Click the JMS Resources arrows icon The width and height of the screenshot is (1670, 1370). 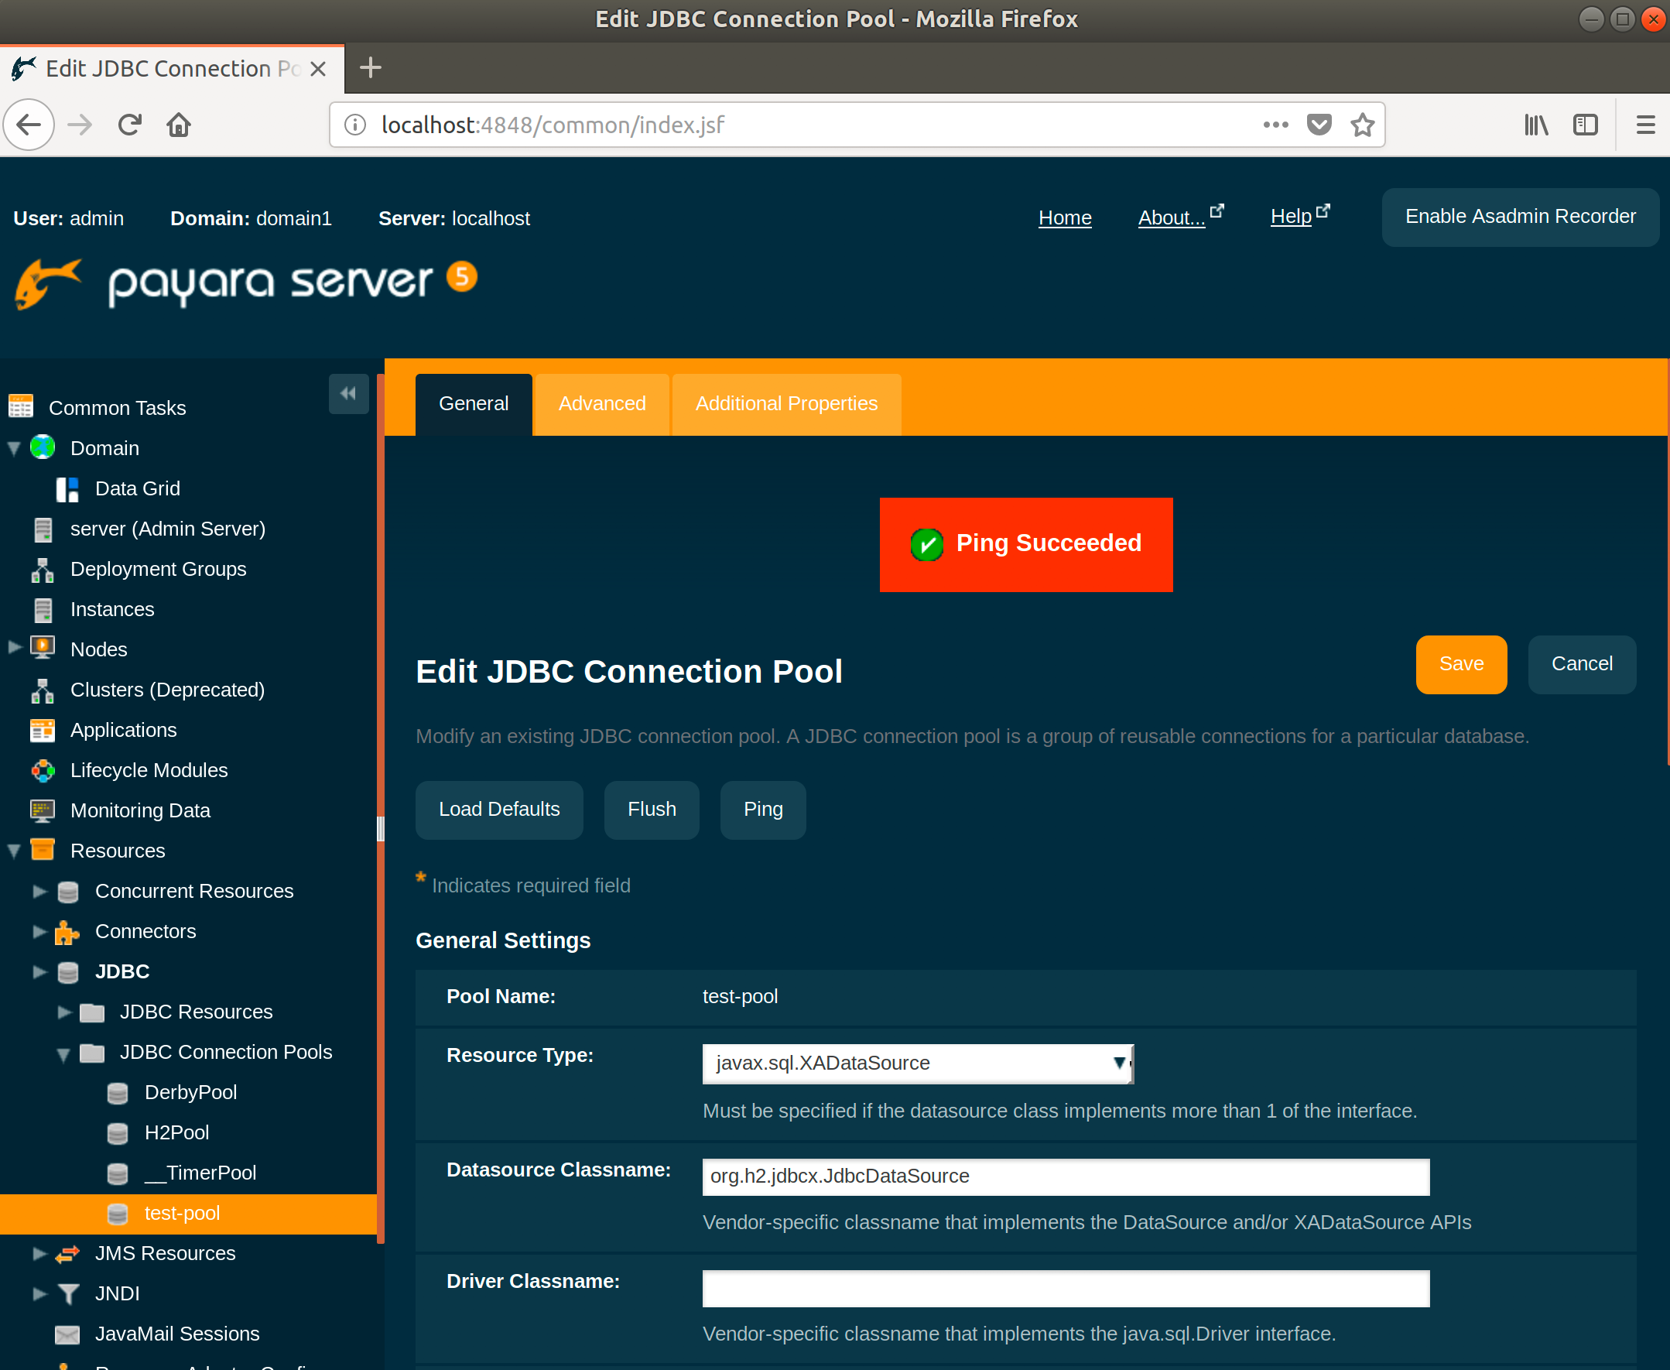[x=67, y=1253]
